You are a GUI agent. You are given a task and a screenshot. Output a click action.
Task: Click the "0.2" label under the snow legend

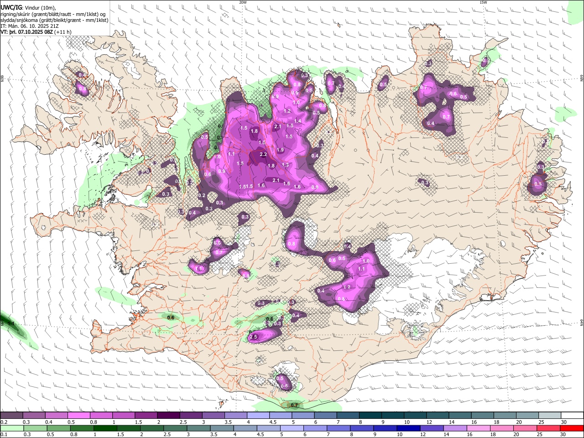pyautogui.click(x=4, y=422)
